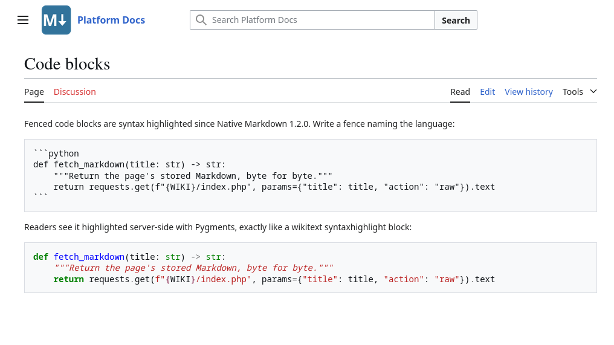This screenshot has height=345, width=614.
Task: Open the Tools menu
Action: 572,92
